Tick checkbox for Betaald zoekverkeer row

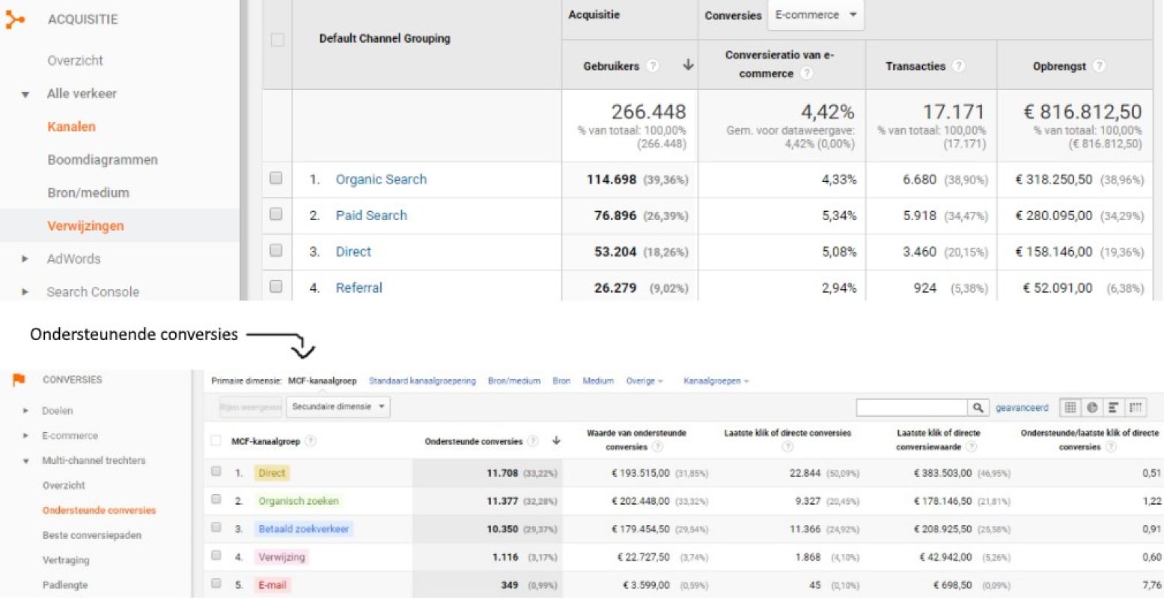pos(216,527)
